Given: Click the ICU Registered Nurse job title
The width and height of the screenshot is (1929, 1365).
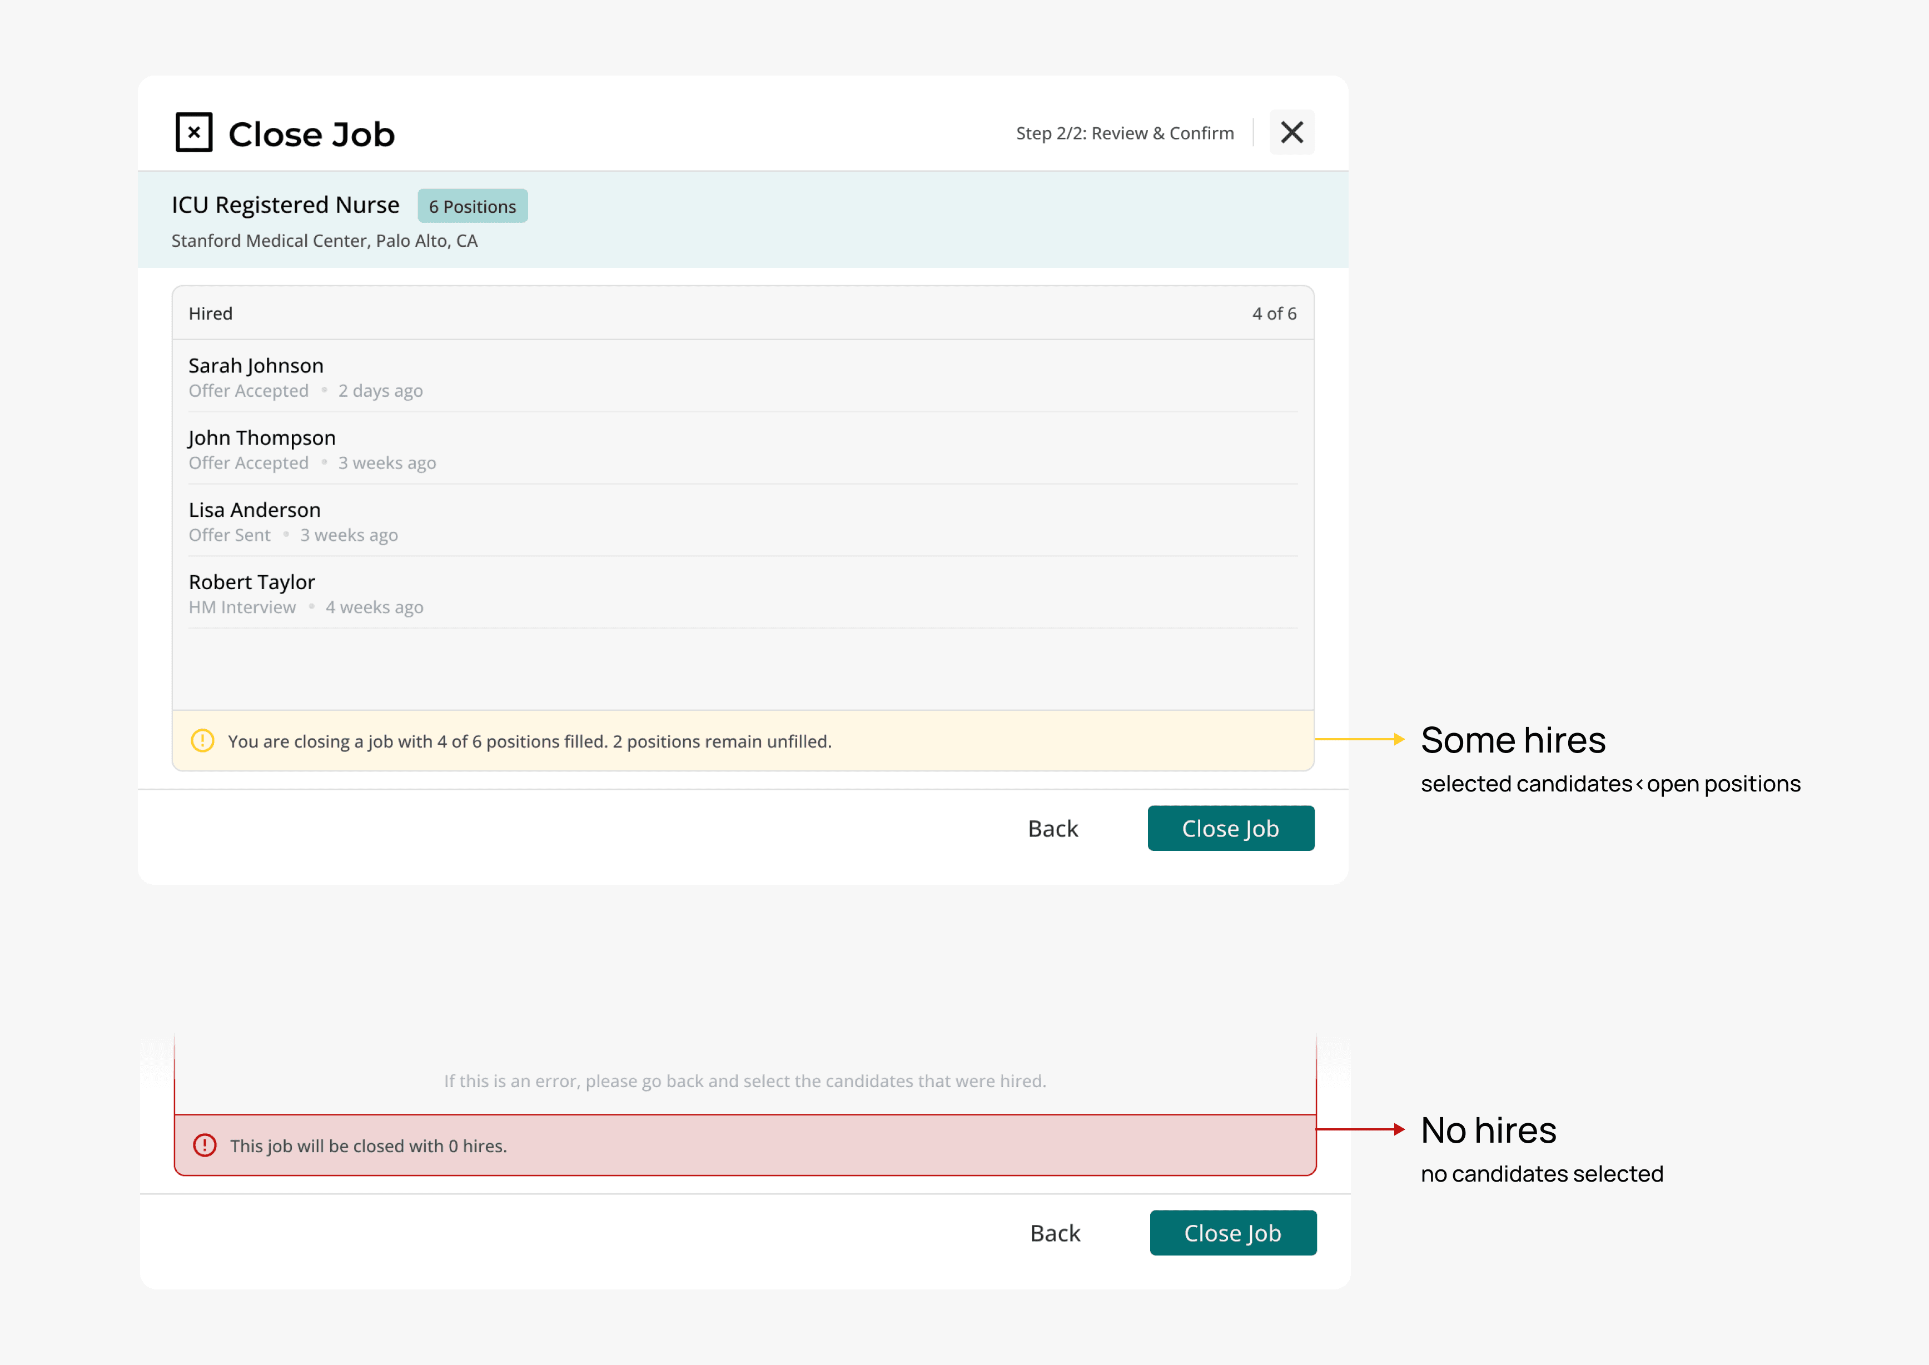Looking at the screenshot, I should pyautogui.click(x=286, y=205).
